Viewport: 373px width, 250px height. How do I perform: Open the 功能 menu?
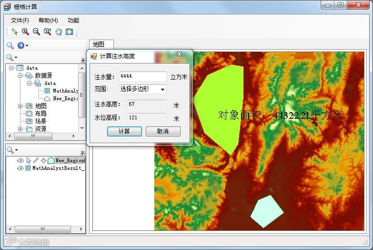tap(73, 21)
